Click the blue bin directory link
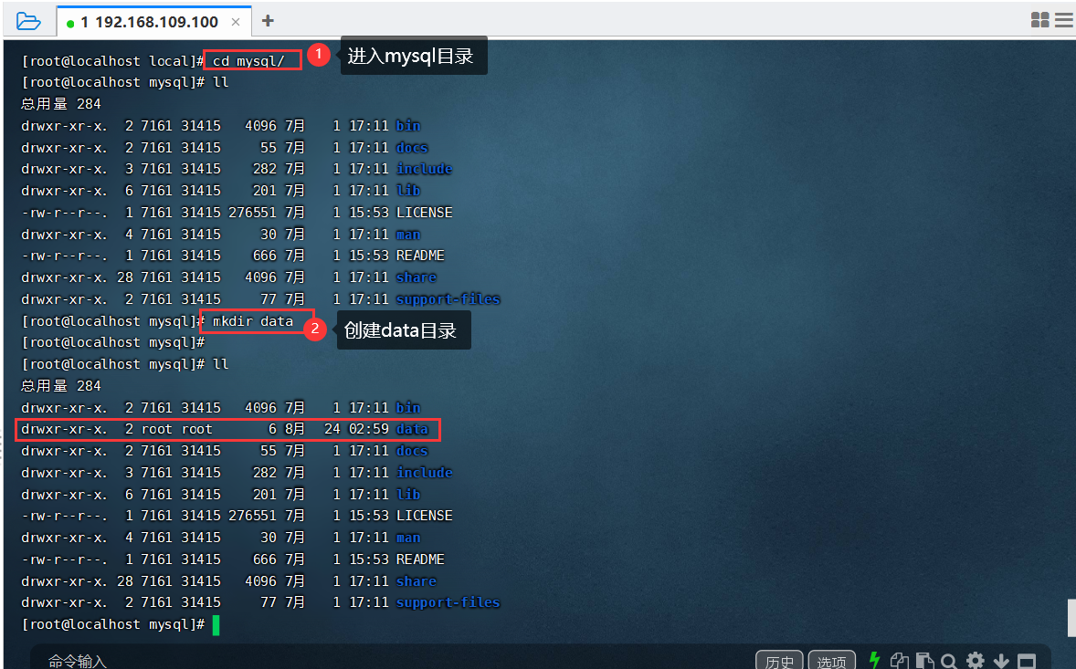 pos(407,125)
